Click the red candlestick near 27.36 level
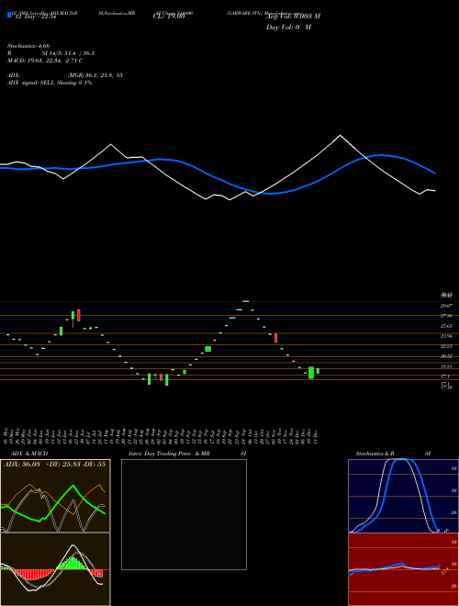Viewport: 459px width, 606px height. 78,315
